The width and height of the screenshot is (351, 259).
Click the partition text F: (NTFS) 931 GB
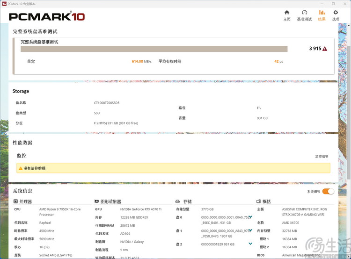[x=116, y=123]
